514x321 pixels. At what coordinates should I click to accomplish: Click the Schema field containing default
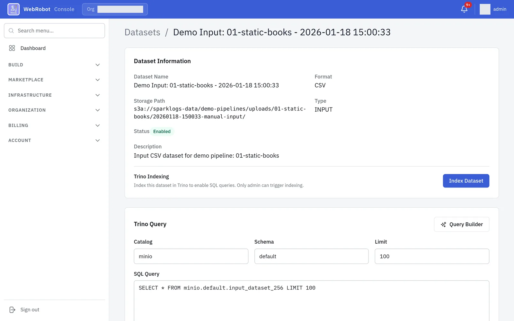pos(312,256)
